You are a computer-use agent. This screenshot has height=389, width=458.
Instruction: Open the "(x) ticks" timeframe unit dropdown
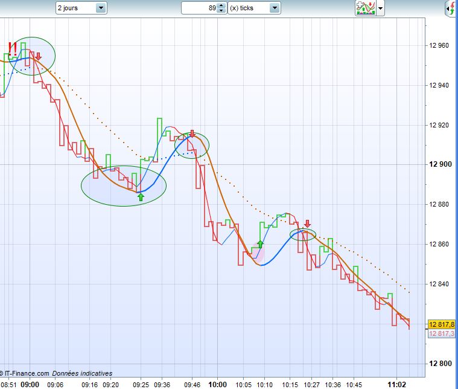click(254, 8)
